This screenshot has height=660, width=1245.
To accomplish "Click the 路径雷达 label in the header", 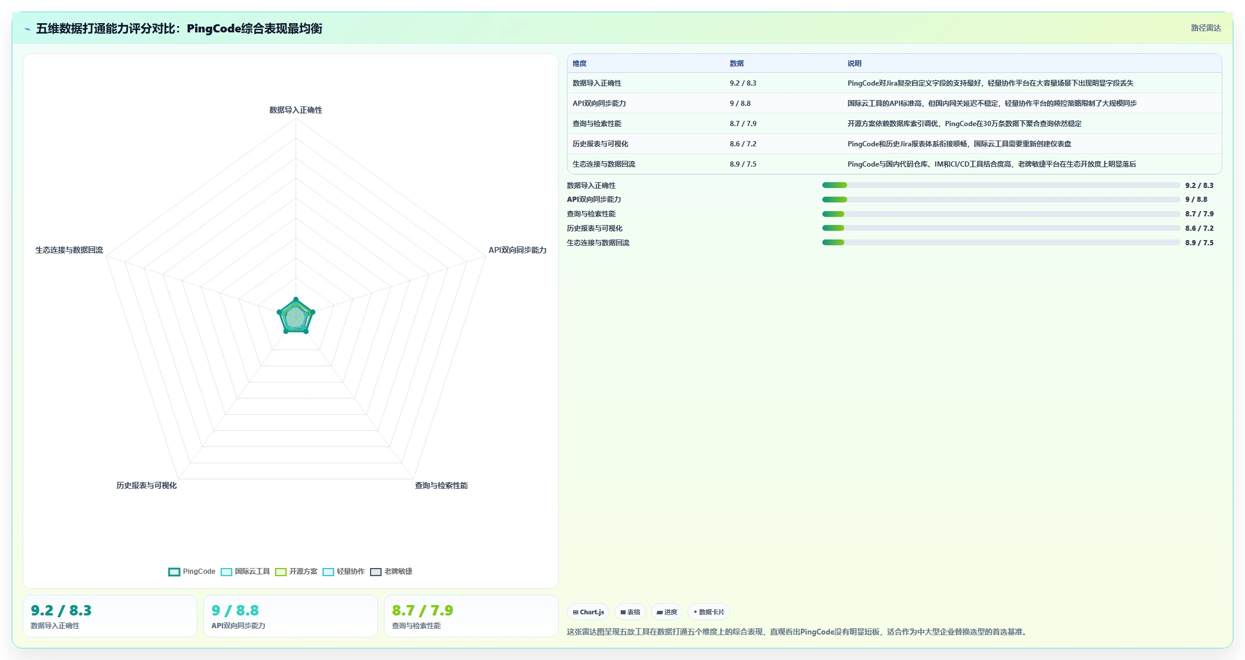I will point(1206,28).
